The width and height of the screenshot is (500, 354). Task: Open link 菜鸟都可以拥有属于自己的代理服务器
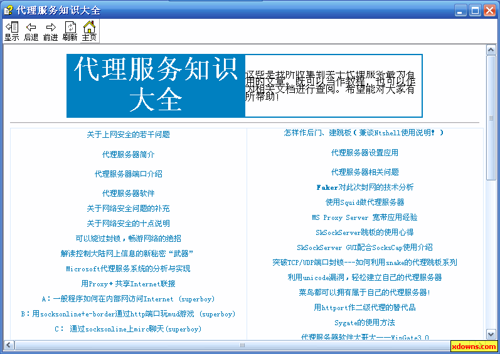pyautogui.click(x=364, y=292)
